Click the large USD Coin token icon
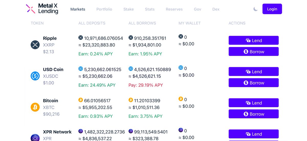 point(35,76)
